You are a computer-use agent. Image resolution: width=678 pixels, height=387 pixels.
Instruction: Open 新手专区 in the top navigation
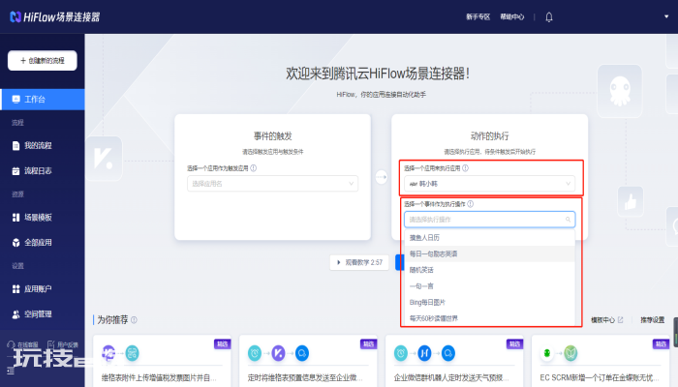click(478, 16)
